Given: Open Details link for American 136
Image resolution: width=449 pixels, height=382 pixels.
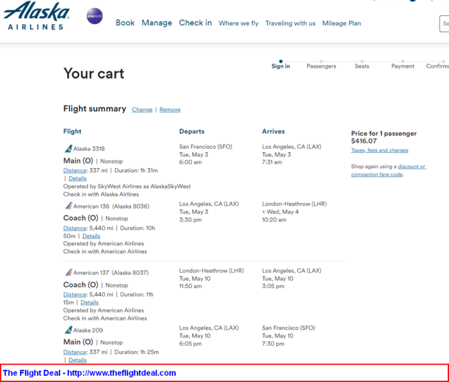Looking at the screenshot, I should pos(91,237).
